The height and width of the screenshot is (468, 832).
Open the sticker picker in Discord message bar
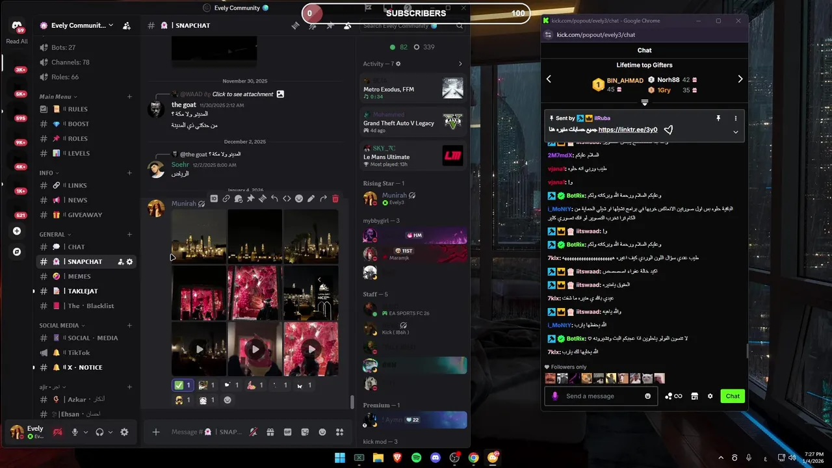tap(305, 432)
